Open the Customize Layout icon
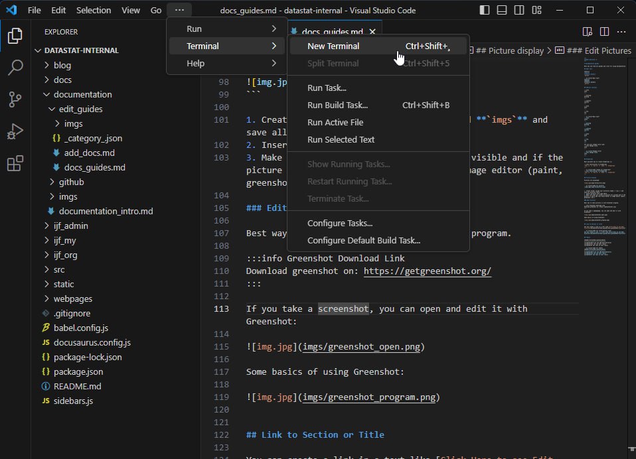 (536, 10)
